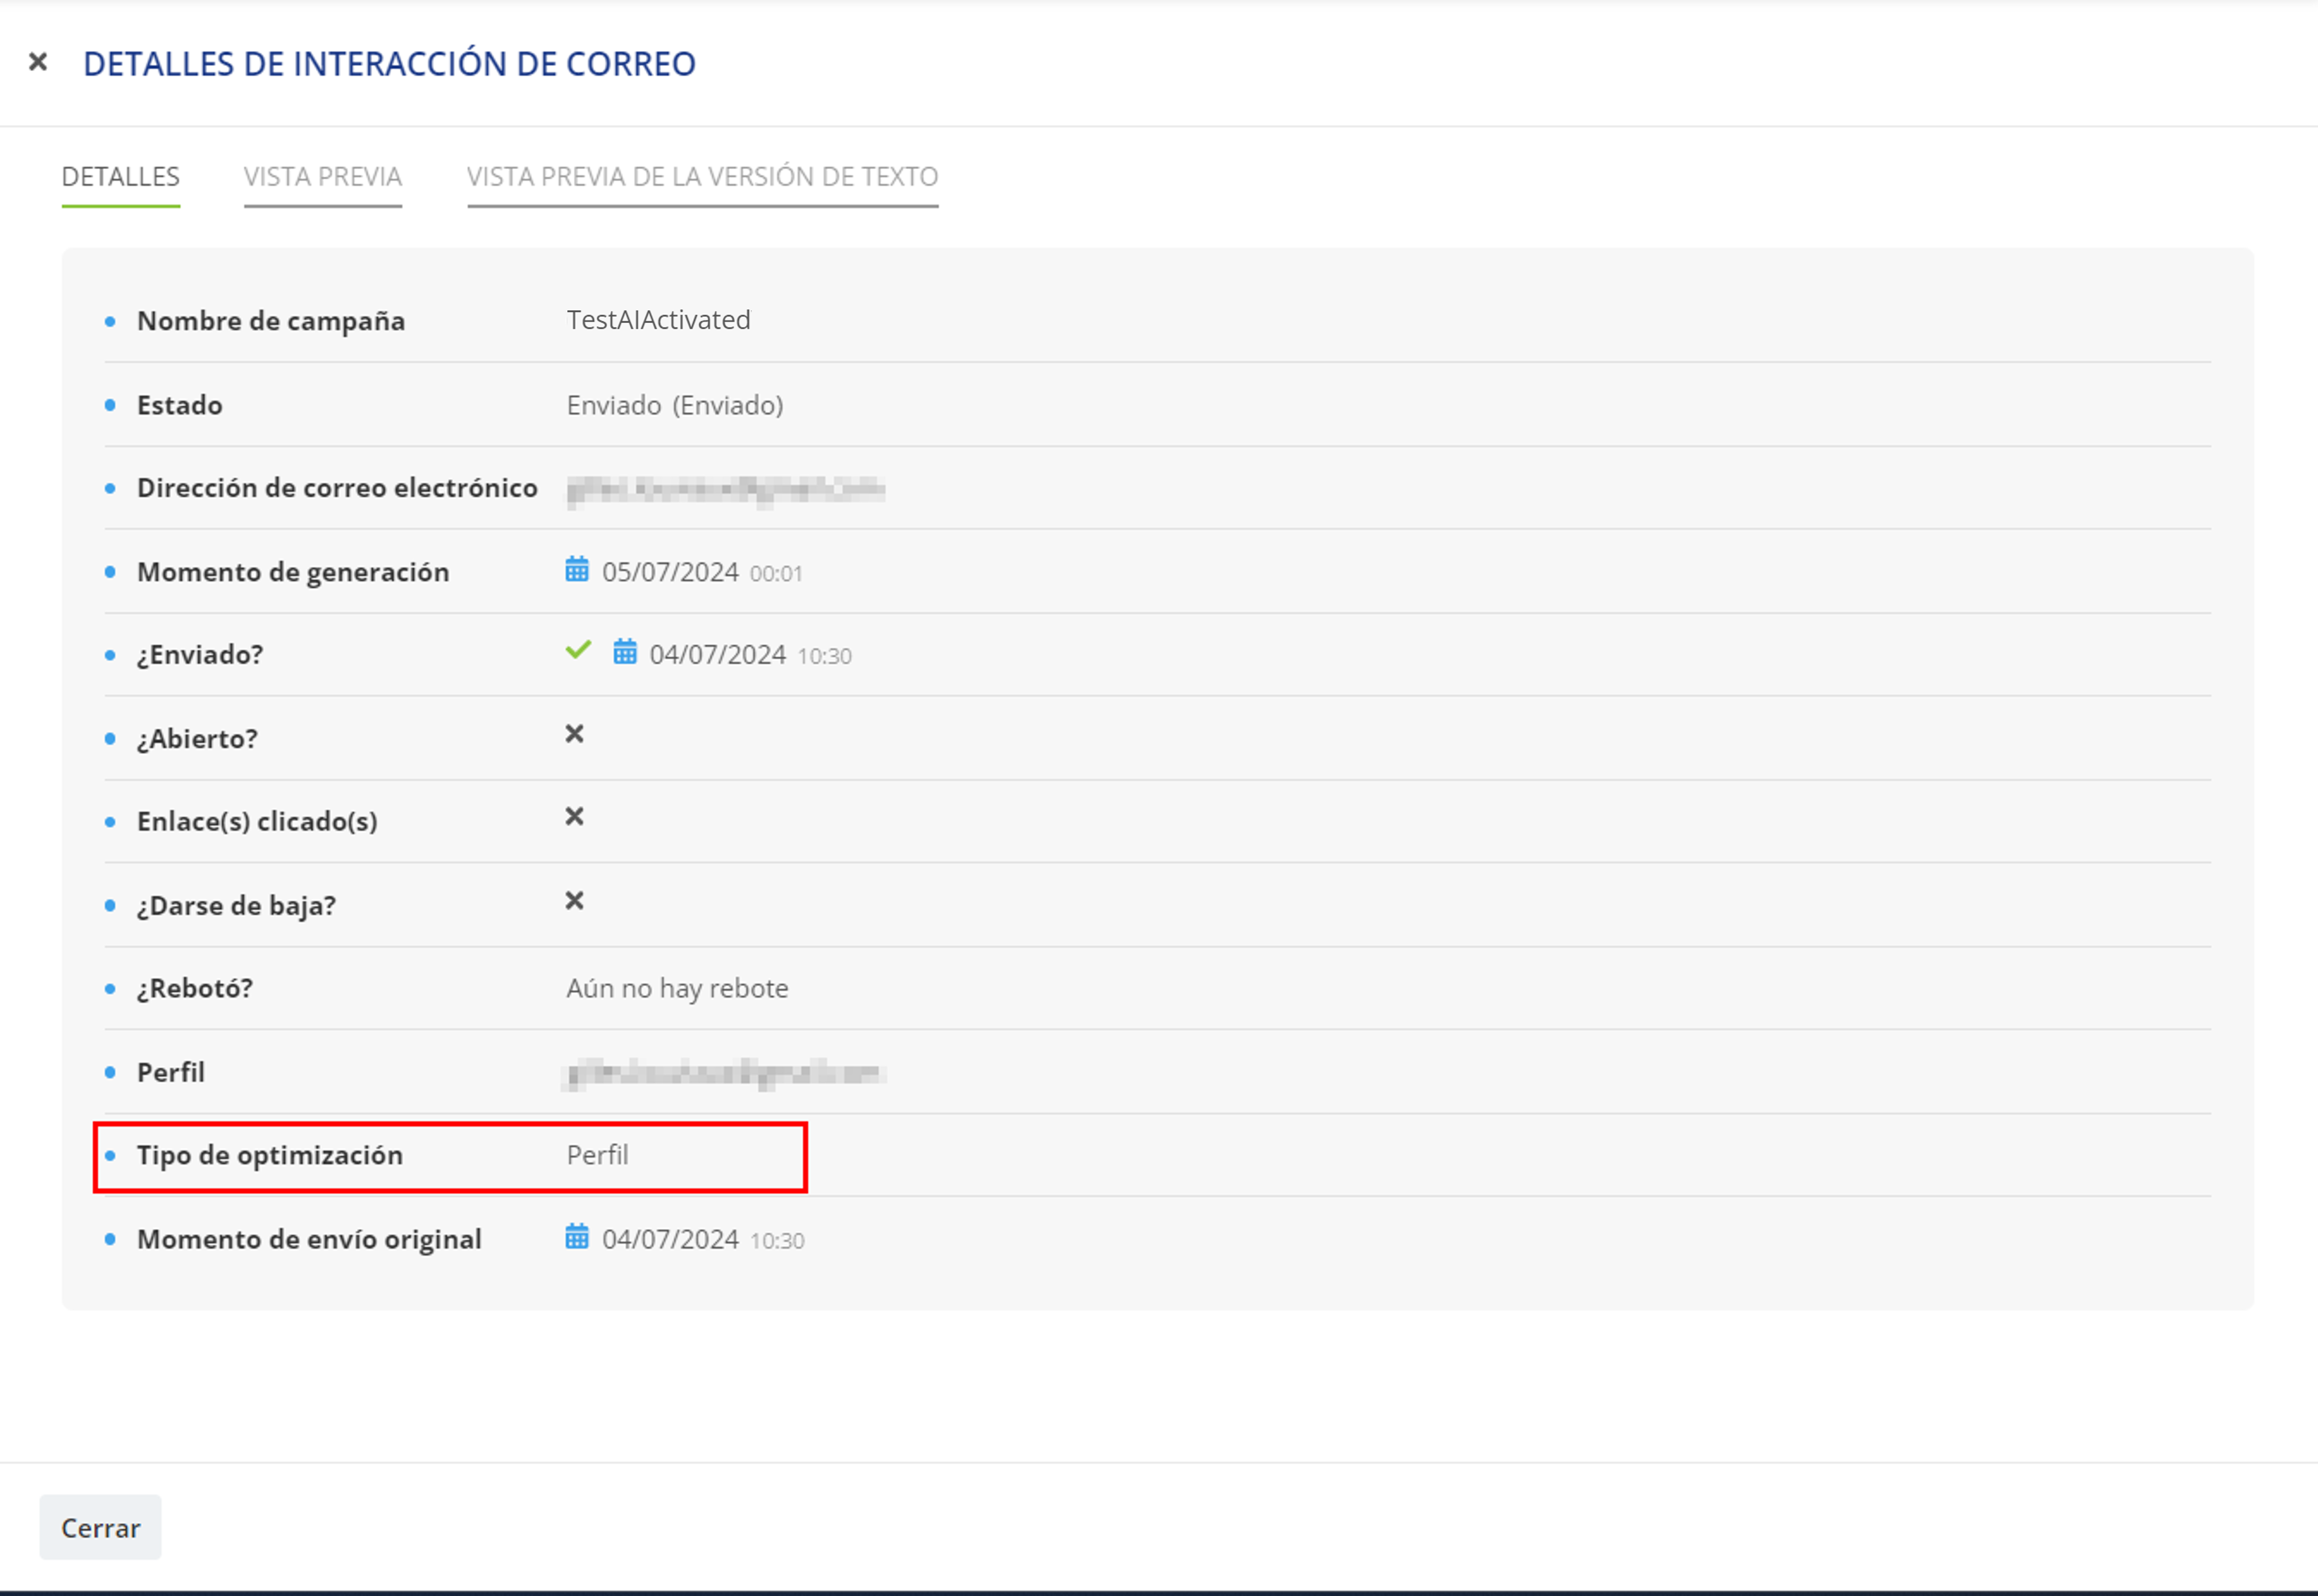
Task: Click 04/07/2024 in Momento de envío original
Action: pyautogui.click(x=670, y=1240)
